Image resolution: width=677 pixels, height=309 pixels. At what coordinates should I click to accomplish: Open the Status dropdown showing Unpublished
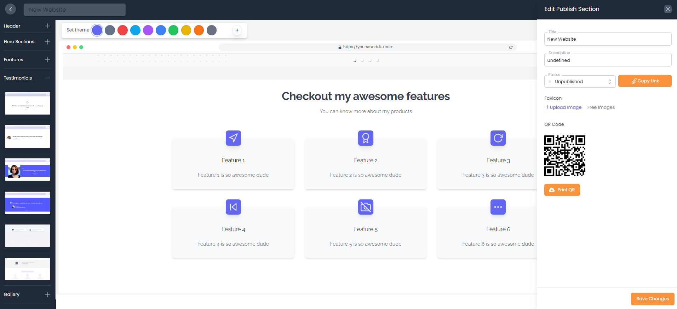coord(580,82)
